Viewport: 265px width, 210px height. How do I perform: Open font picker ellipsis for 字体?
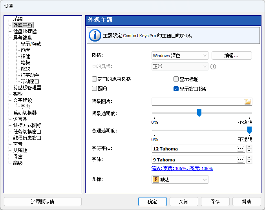[x=240, y=159]
